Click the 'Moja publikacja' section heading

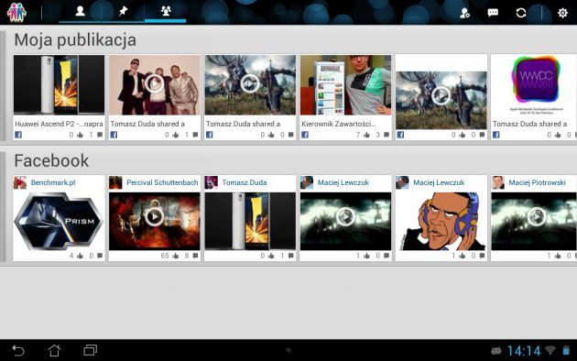point(75,40)
